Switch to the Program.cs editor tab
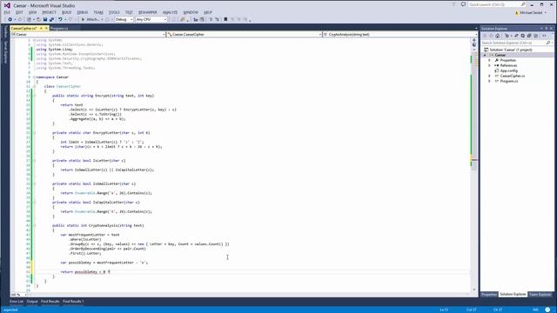The image size is (557, 313). pos(59,28)
